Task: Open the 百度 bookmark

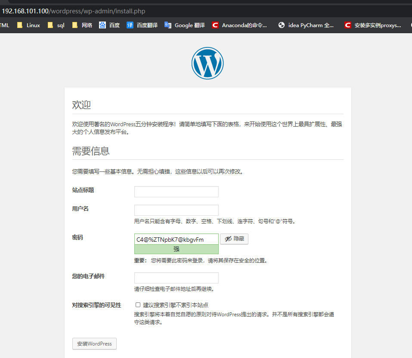Action: pos(109,25)
